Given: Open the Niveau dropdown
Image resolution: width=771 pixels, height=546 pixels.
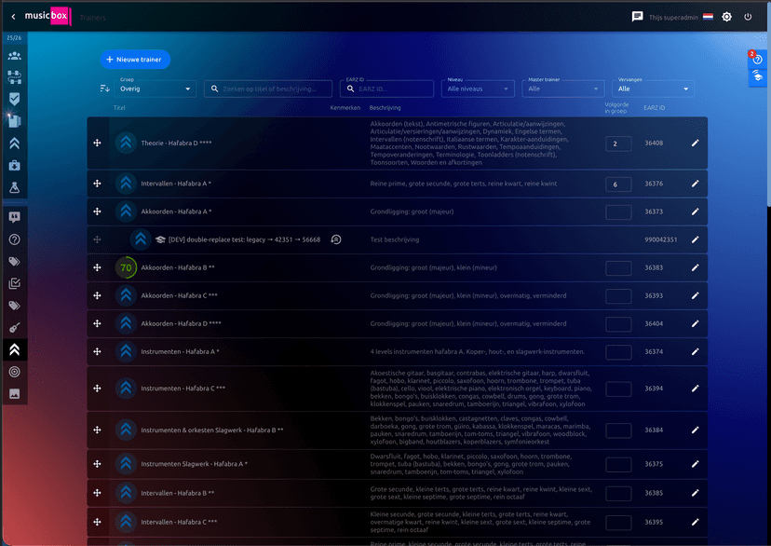Looking at the screenshot, I should (478, 89).
